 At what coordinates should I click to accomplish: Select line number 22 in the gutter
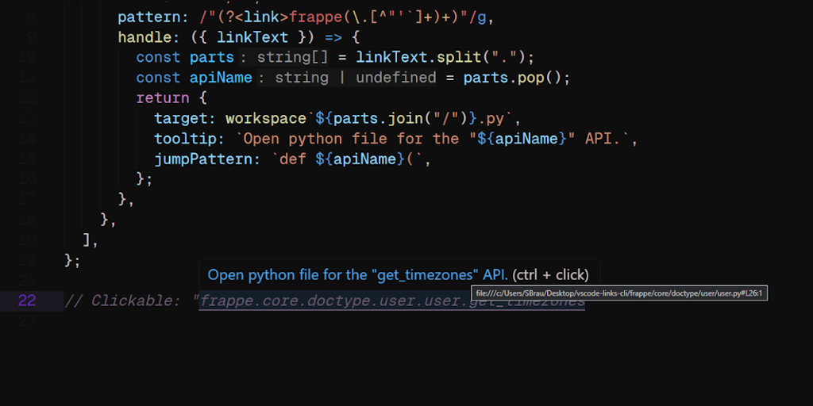coord(27,301)
